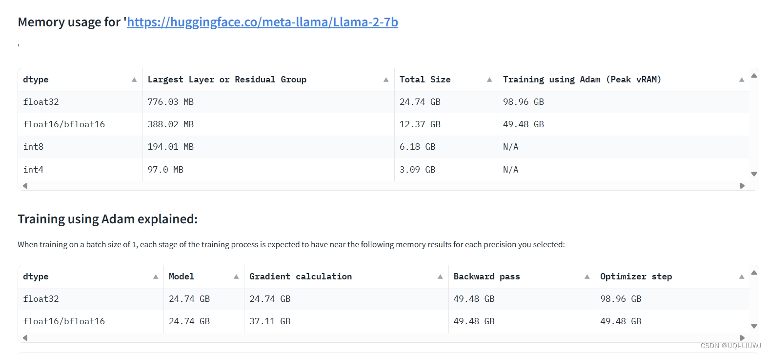Viewport: 768px width, 354px height.
Task: Select the 37.11 GB gradient cell
Action: 346,321
